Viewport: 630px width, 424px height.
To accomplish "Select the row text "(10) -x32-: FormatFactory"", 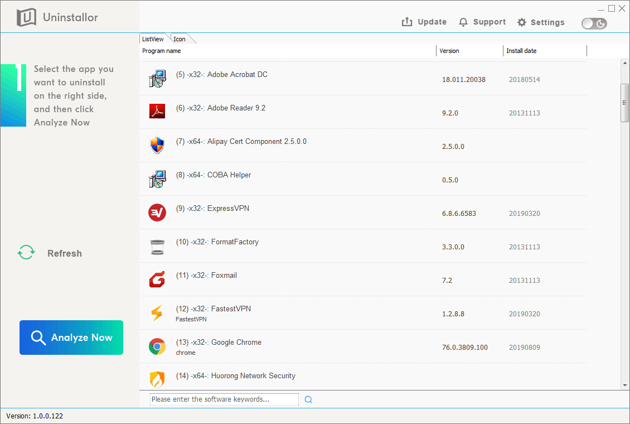I will pos(217,242).
